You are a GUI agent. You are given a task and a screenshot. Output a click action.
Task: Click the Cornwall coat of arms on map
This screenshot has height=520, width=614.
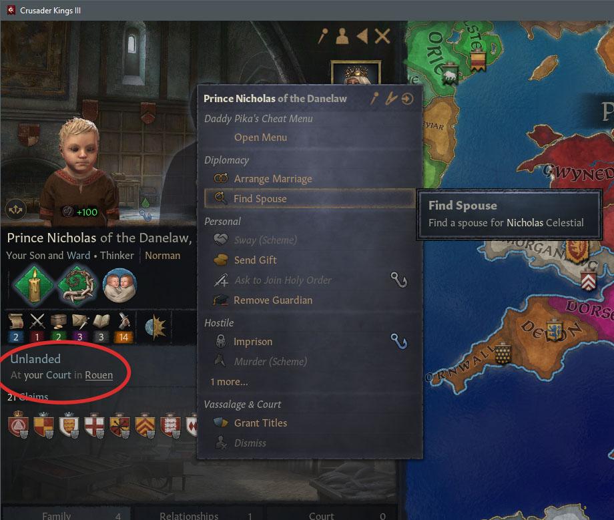[503, 354]
